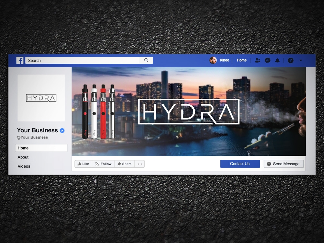
Task: Toggle Like on the Hydra page
Action: point(83,164)
